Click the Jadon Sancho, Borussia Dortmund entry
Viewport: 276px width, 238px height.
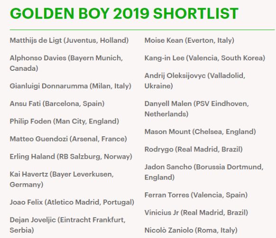(x=204, y=172)
